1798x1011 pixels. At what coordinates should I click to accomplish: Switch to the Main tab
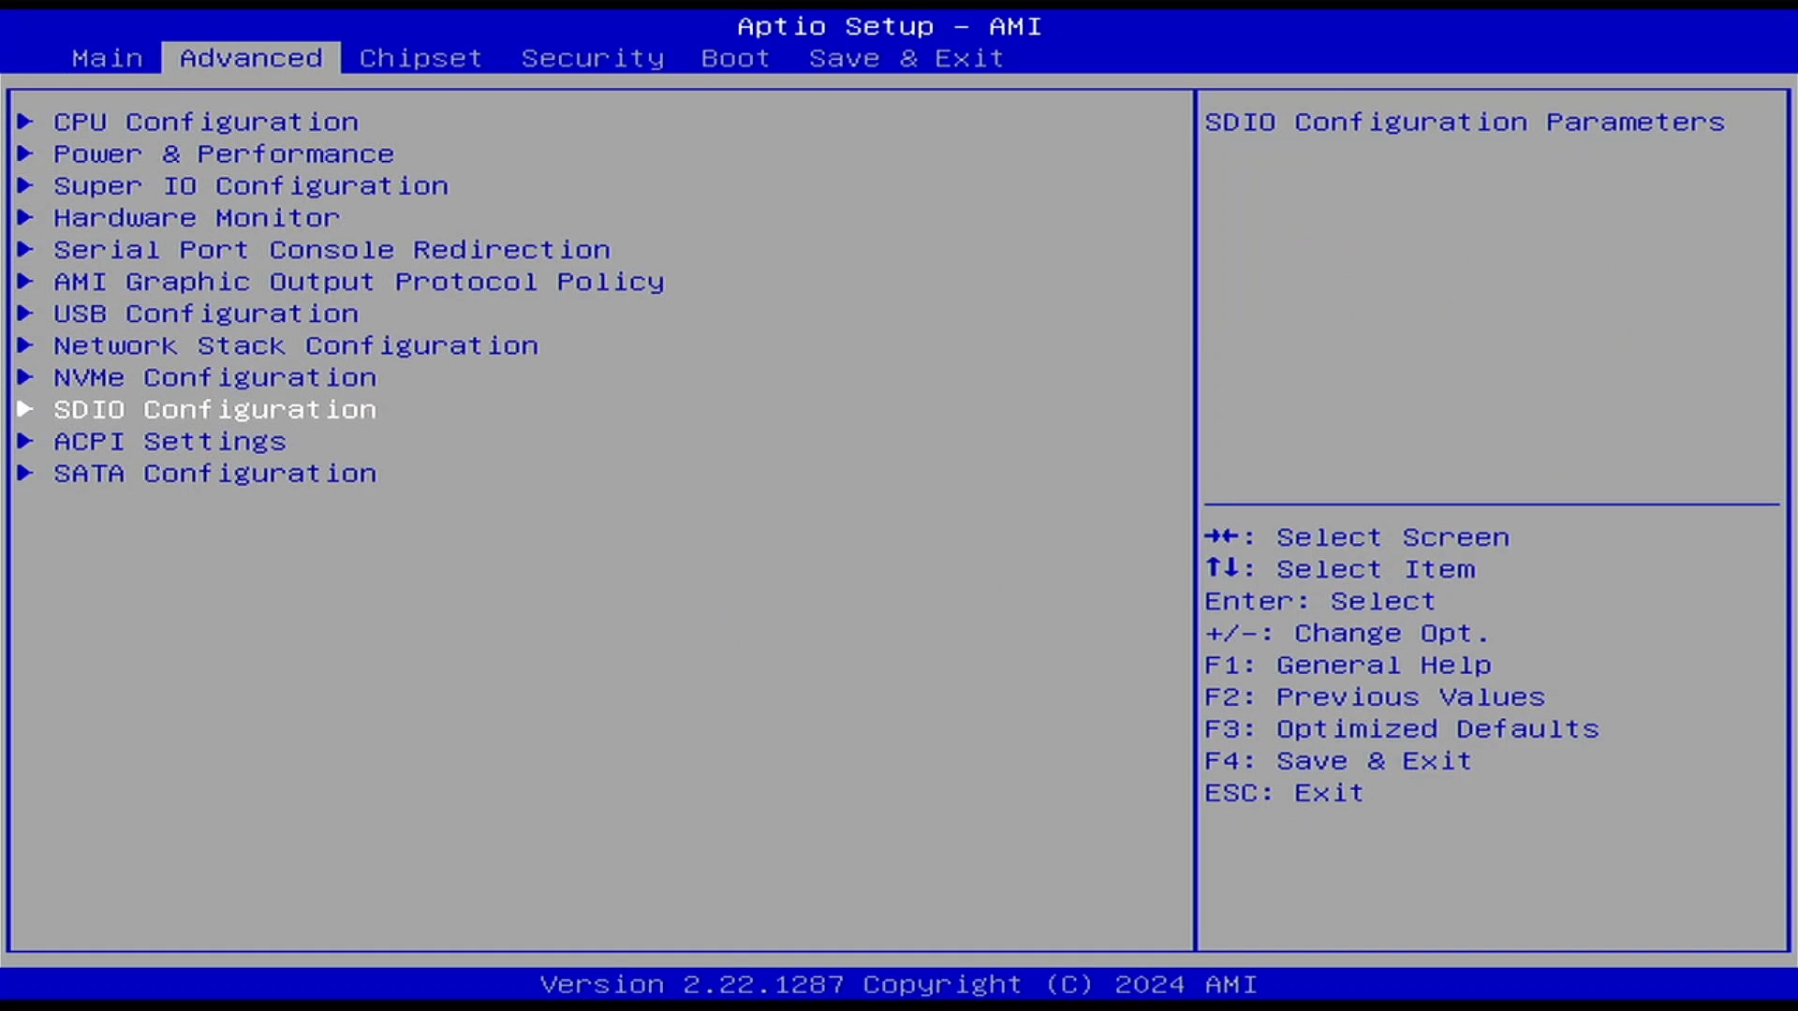pos(108,58)
